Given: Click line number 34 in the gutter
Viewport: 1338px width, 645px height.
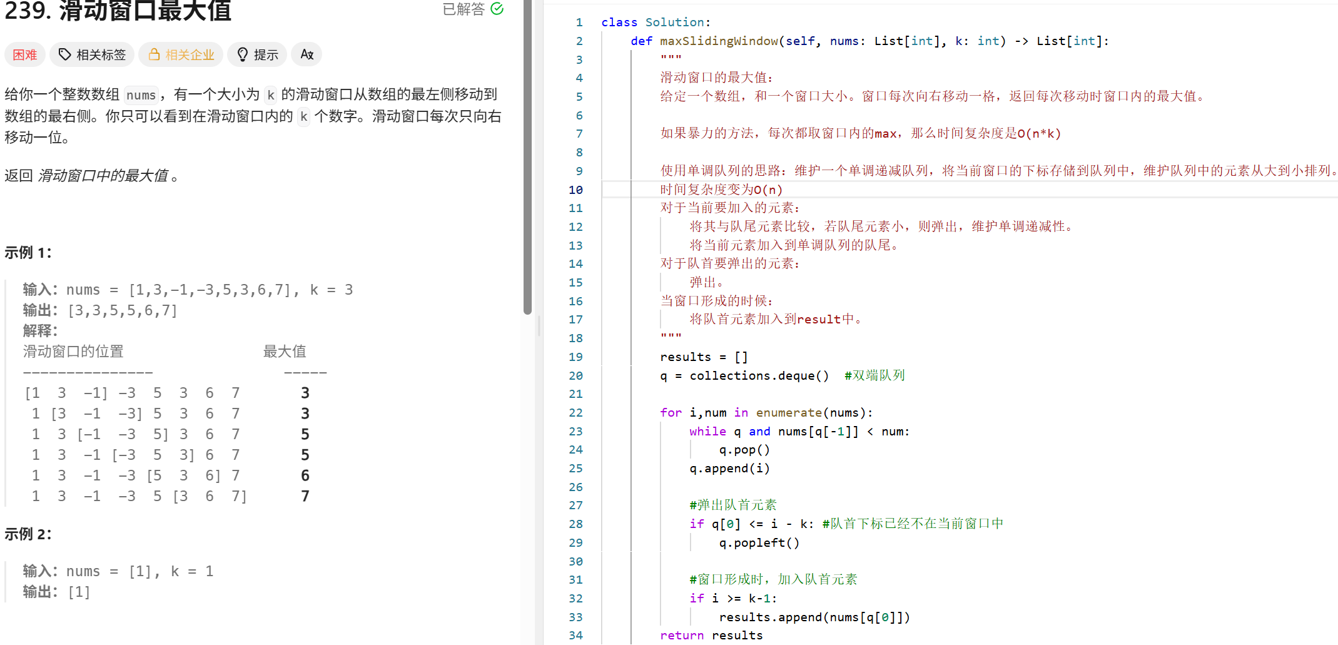Looking at the screenshot, I should point(575,635).
